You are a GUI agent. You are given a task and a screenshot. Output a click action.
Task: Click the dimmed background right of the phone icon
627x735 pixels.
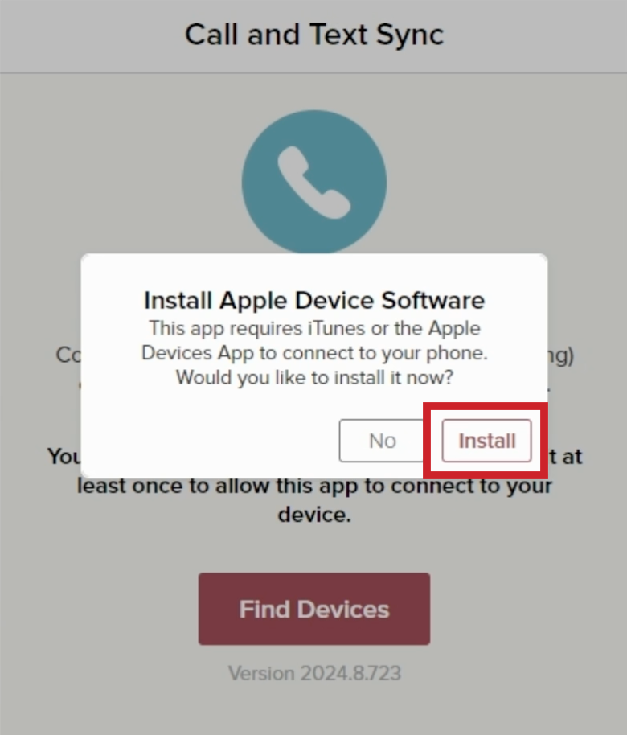[x=506, y=183]
